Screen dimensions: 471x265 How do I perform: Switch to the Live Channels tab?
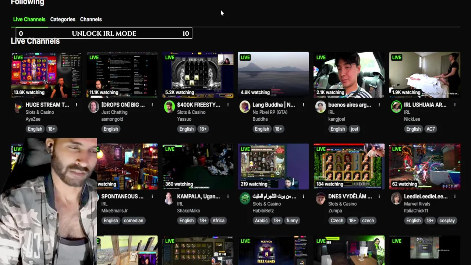click(x=29, y=20)
